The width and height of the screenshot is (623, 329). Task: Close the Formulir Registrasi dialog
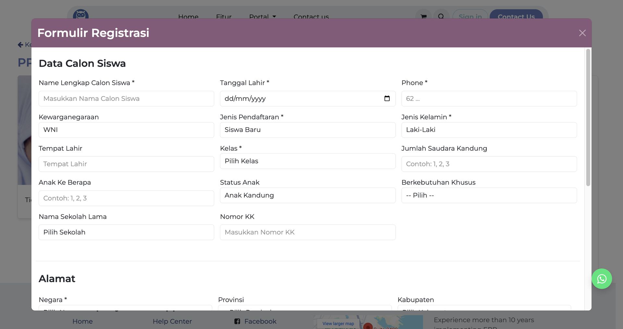click(x=582, y=33)
